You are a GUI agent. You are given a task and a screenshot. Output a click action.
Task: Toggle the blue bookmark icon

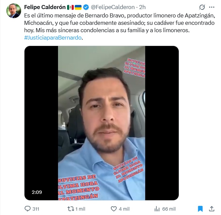point(200,209)
